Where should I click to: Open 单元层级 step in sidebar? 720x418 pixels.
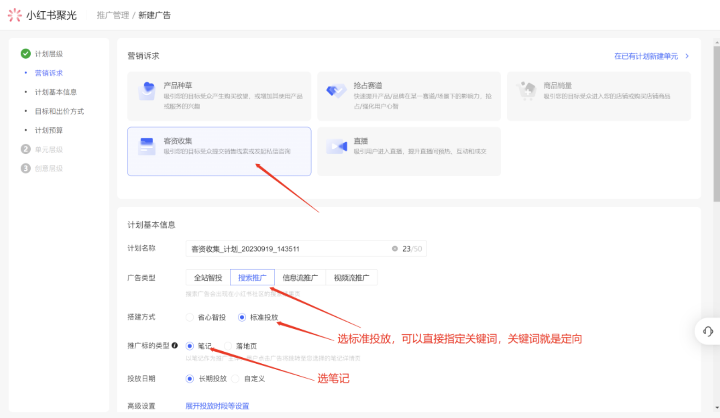pyautogui.click(x=49, y=149)
